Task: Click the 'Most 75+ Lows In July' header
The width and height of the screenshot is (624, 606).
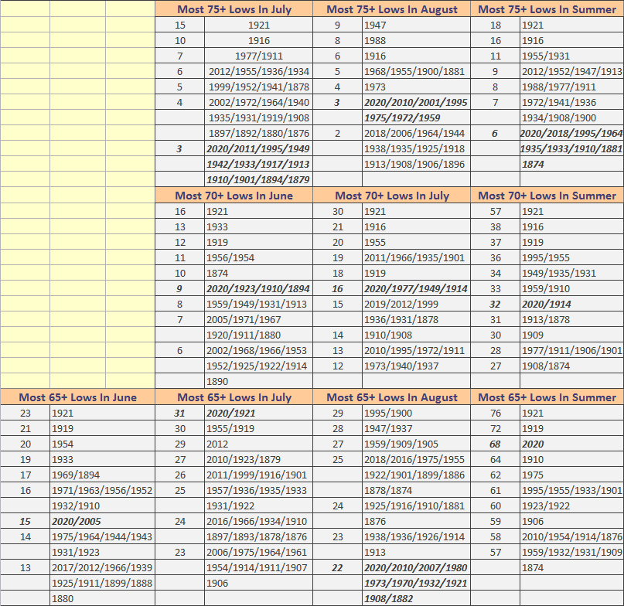Action: [x=234, y=9]
